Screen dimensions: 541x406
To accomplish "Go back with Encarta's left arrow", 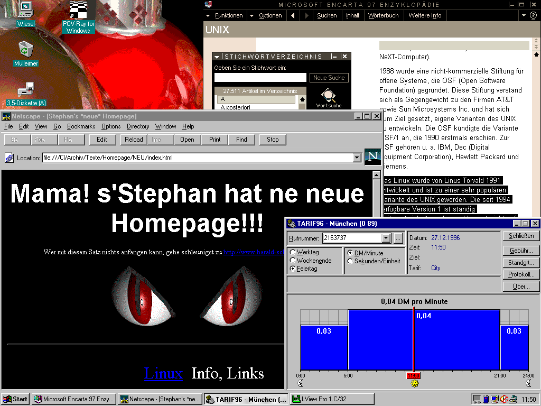I will (x=293, y=15).
